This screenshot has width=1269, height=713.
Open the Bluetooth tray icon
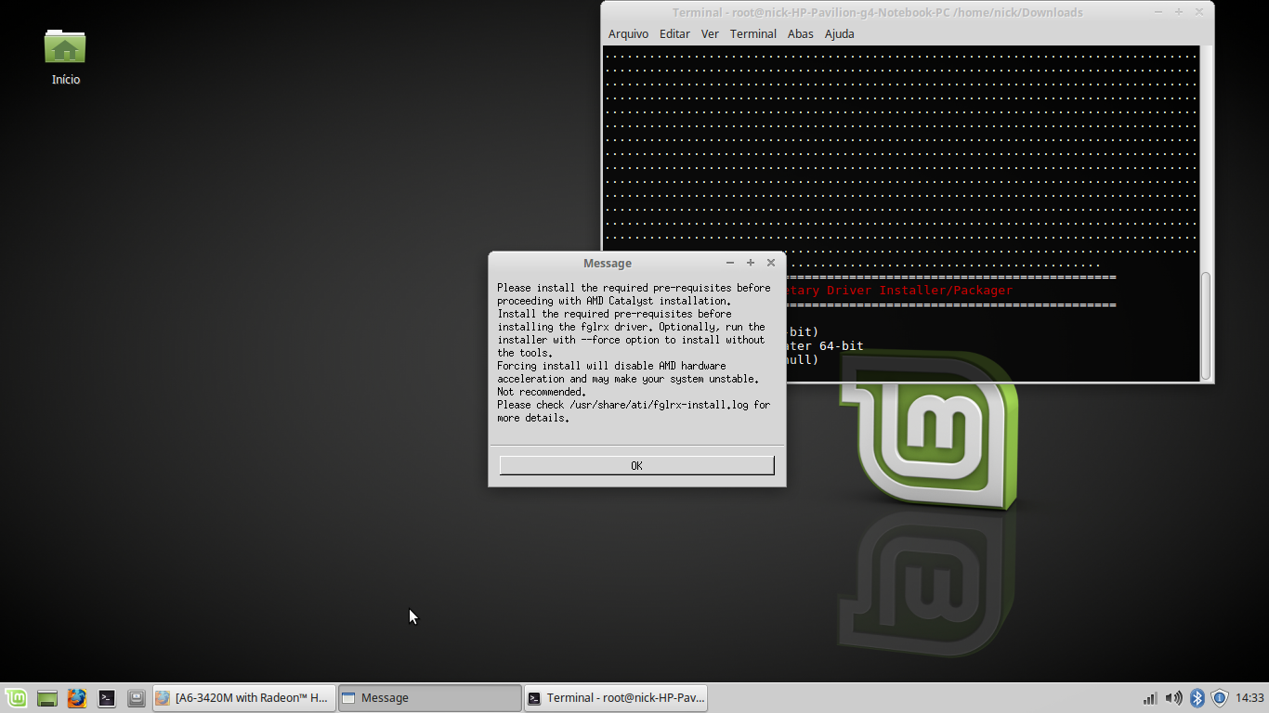(1197, 698)
